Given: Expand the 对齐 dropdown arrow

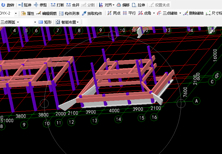Looking at the screenshot, I should coord(113,5).
